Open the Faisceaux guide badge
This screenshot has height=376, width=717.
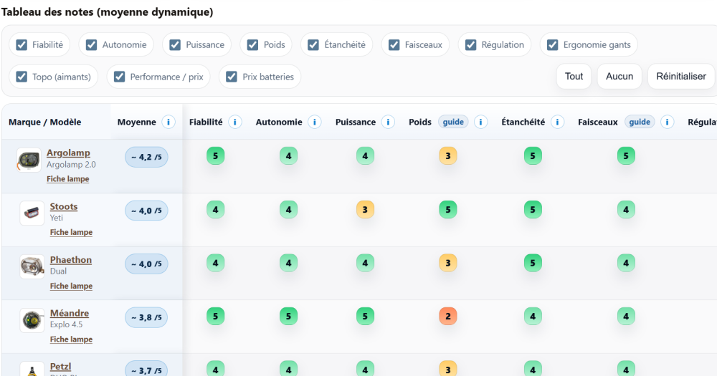(640, 122)
